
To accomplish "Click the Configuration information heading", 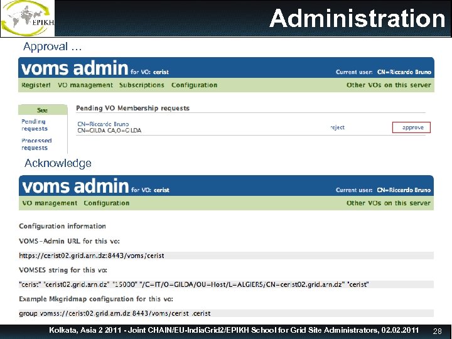I will [62, 226].
